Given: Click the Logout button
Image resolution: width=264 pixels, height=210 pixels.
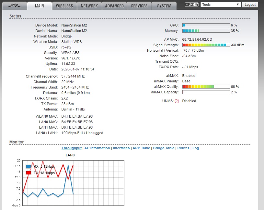Looking at the screenshot, I should (x=250, y=5).
